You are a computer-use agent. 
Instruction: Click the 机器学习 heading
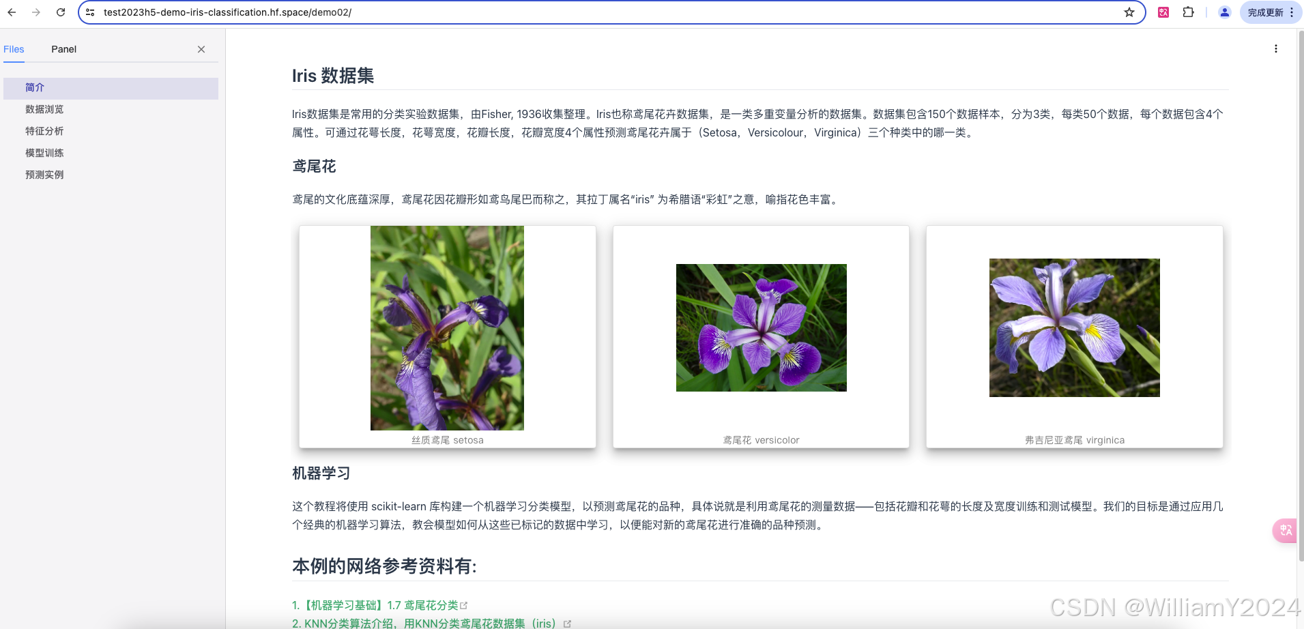click(x=321, y=473)
